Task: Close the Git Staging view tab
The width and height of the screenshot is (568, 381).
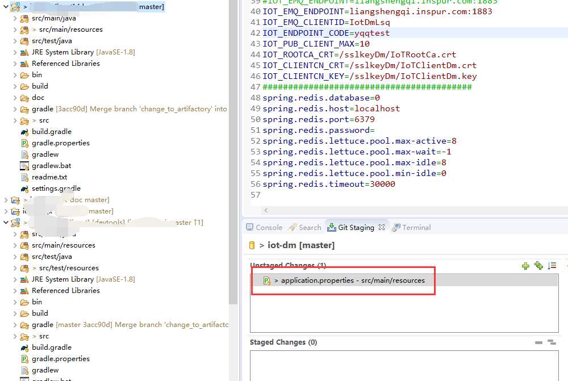Action: [x=382, y=227]
